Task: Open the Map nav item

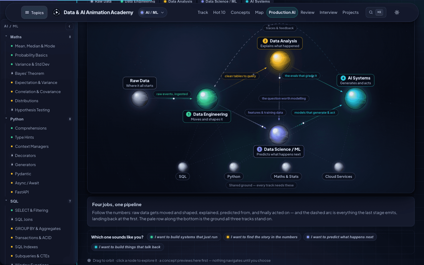Action: (x=259, y=12)
